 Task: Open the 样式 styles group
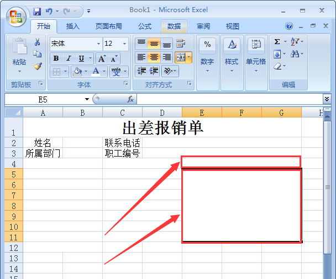click(232, 62)
